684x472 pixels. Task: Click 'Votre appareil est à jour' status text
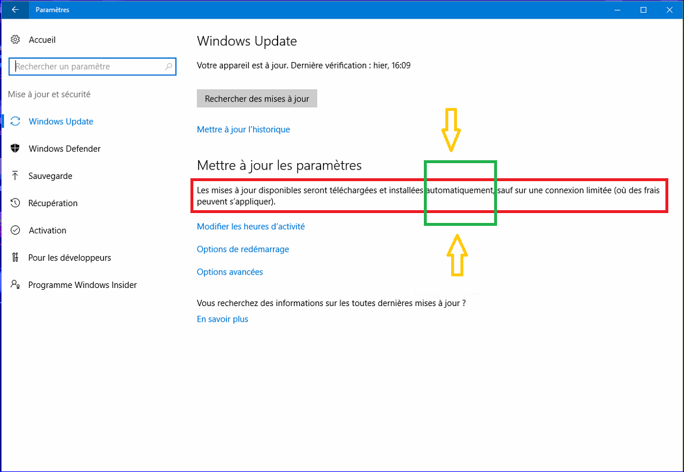304,66
